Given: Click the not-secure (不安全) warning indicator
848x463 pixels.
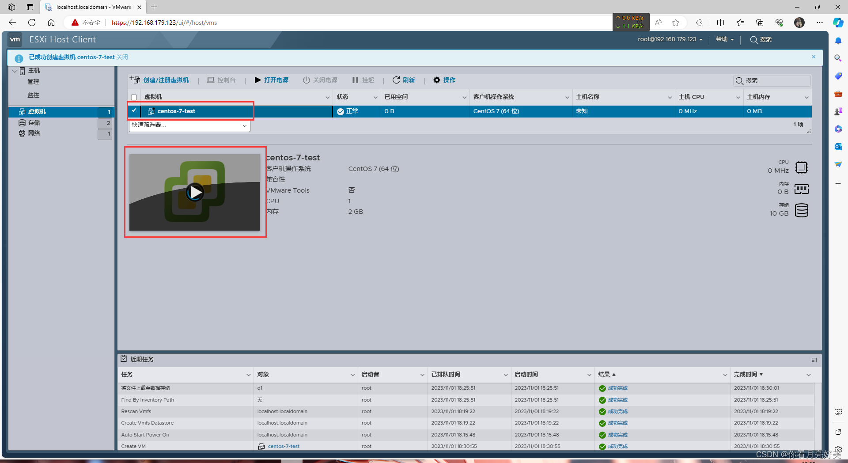Looking at the screenshot, I should click(x=86, y=23).
